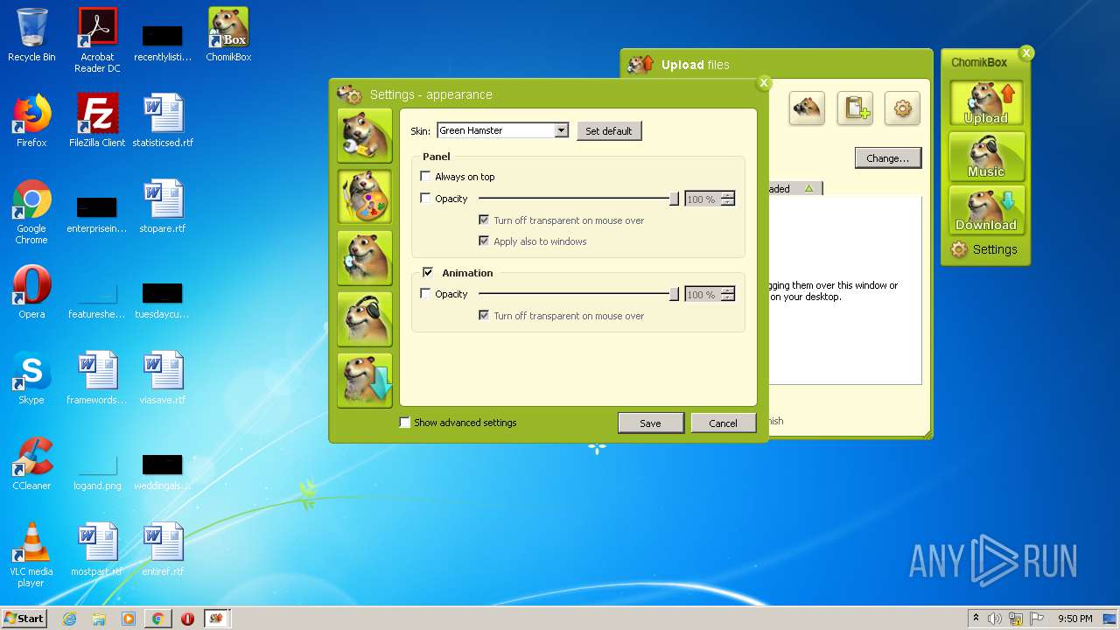The width and height of the screenshot is (1120, 630).
Task: Select the appearance palette hamster tab
Action: (365, 197)
